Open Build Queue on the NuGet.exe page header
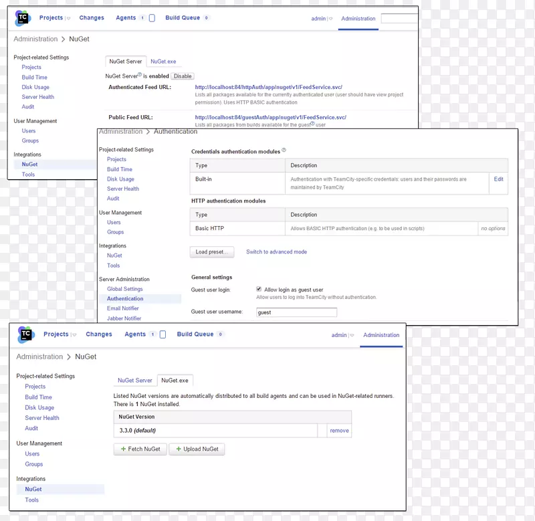This screenshot has height=521, width=535. click(x=195, y=334)
